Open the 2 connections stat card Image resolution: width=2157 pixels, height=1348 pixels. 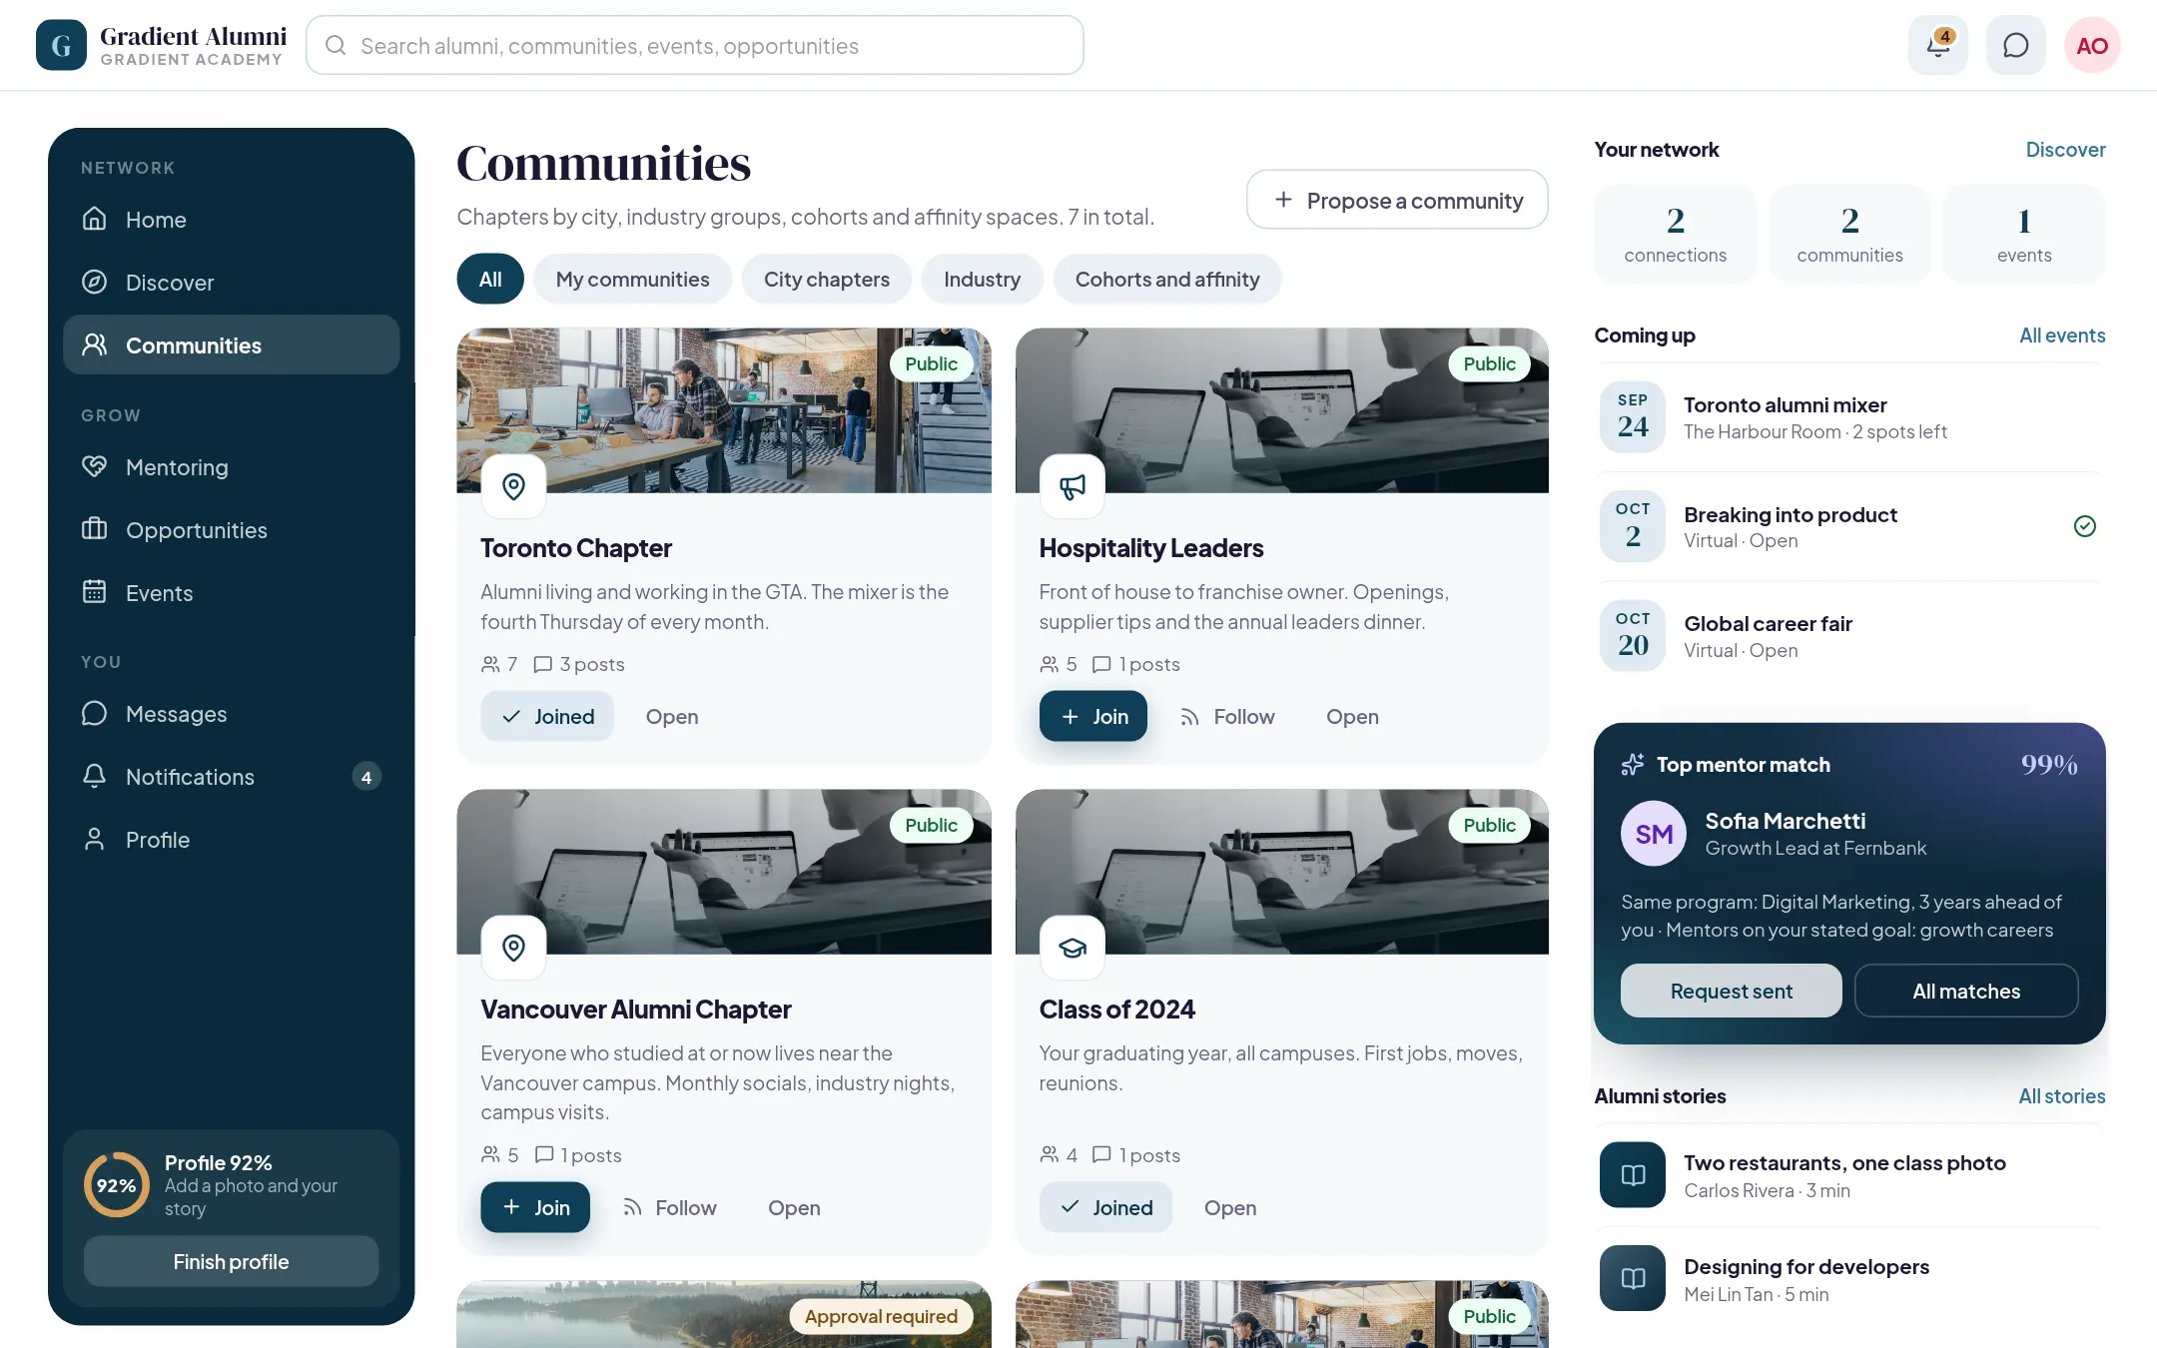(x=1675, y=234)
